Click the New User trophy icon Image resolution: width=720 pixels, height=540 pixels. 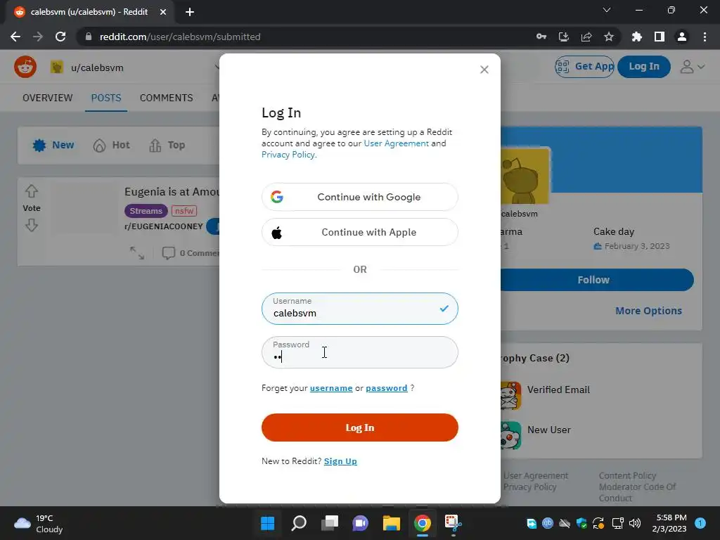[x=510, y=435]
